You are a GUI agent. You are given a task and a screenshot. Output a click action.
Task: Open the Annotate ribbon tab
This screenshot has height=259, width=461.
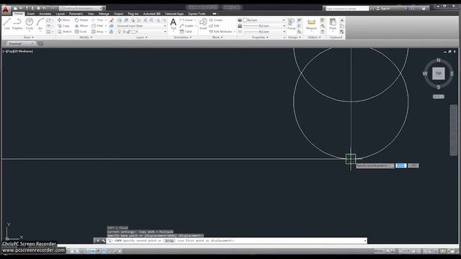point(45,14)
